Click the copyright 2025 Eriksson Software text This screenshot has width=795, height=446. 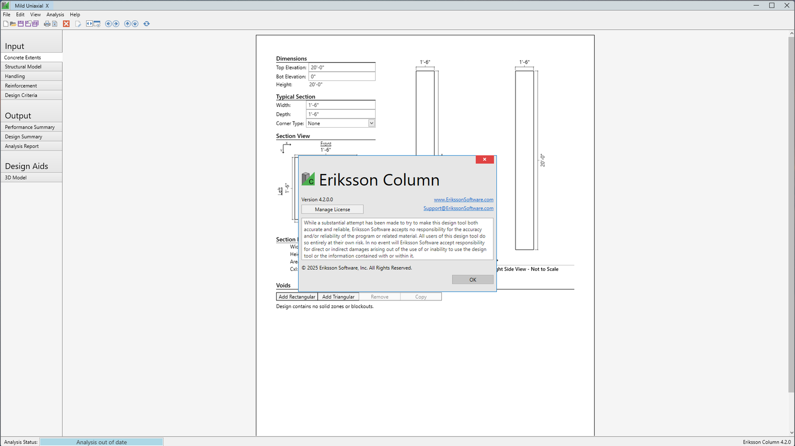click(x=357, y=268)
